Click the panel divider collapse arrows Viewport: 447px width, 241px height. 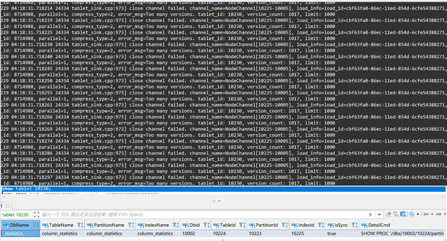217,201
